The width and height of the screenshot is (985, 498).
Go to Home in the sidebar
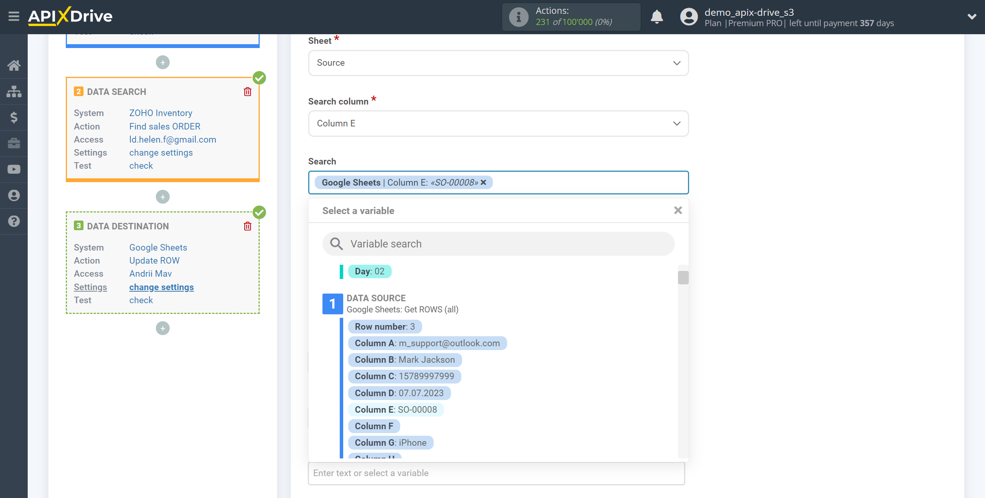point(14,65)
